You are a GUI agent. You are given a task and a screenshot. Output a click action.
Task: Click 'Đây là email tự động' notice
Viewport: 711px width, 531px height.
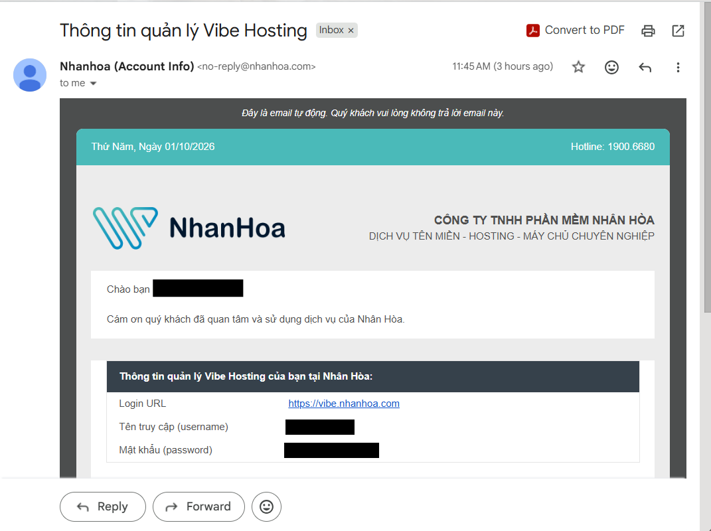coord(372,113)
